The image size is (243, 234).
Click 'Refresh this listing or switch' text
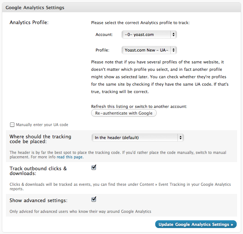pyautogui.click(x=139, y=106)
